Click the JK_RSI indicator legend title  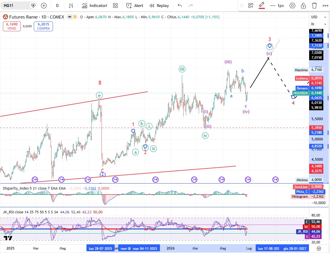pos(30,212)
